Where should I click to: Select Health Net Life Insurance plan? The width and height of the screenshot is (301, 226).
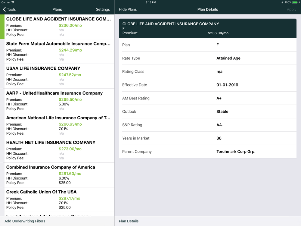[59, 150]
